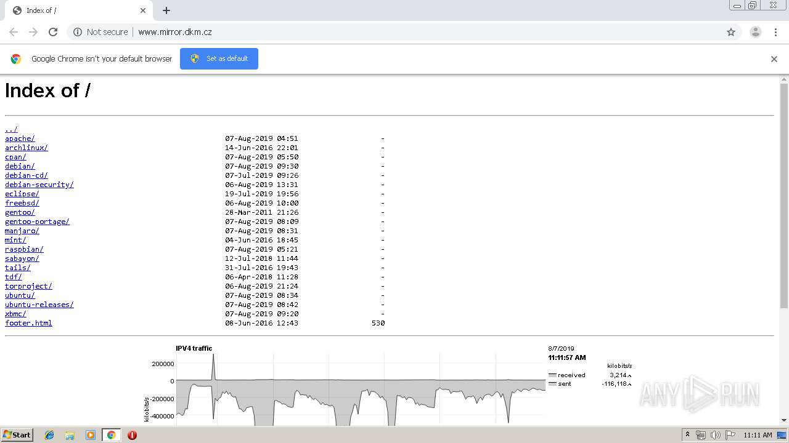Click the taskbar clock 11:11 AM

(758, 435)
